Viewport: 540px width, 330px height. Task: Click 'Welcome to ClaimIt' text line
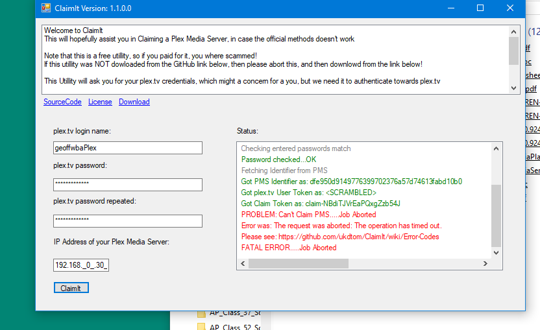tap(73, 30)
